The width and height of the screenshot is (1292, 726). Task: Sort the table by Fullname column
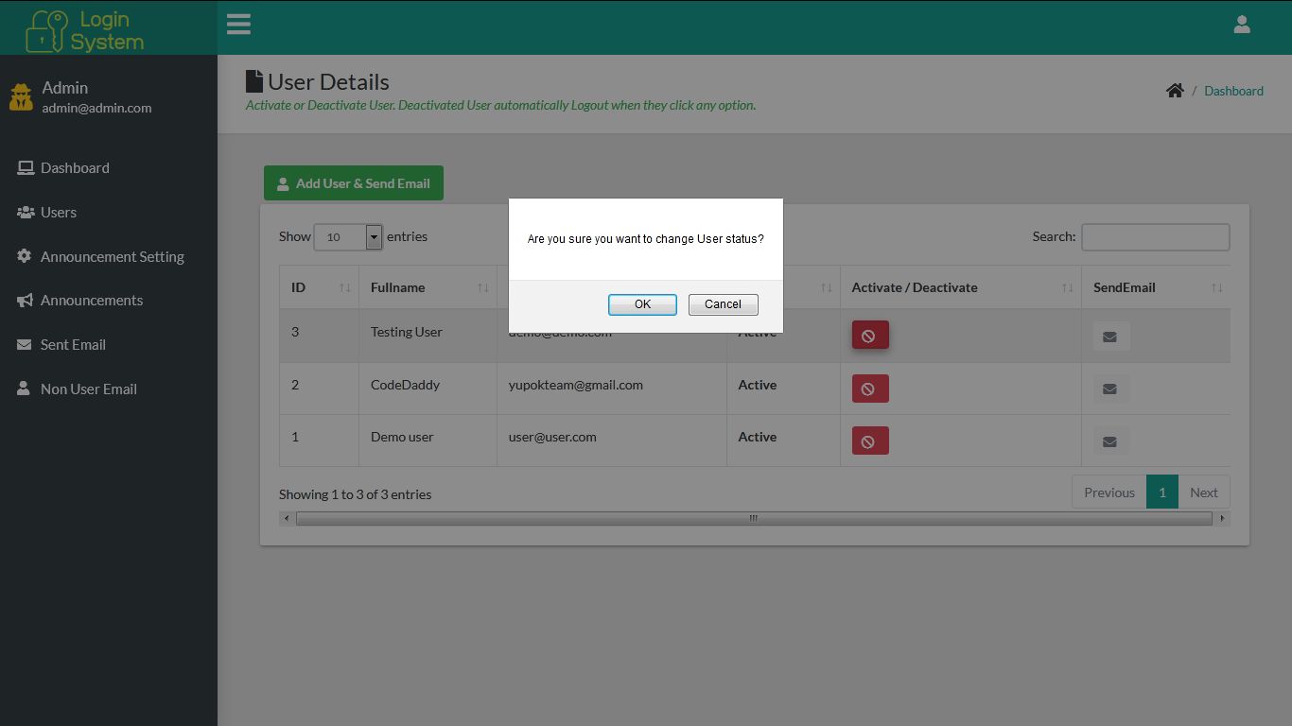point(428,287)
